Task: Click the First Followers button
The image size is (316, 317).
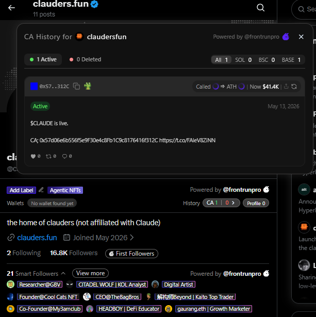Action: pos(131,254)
